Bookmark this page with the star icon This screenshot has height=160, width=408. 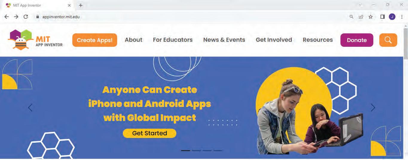pyautogui.click(x=371, y=17)
